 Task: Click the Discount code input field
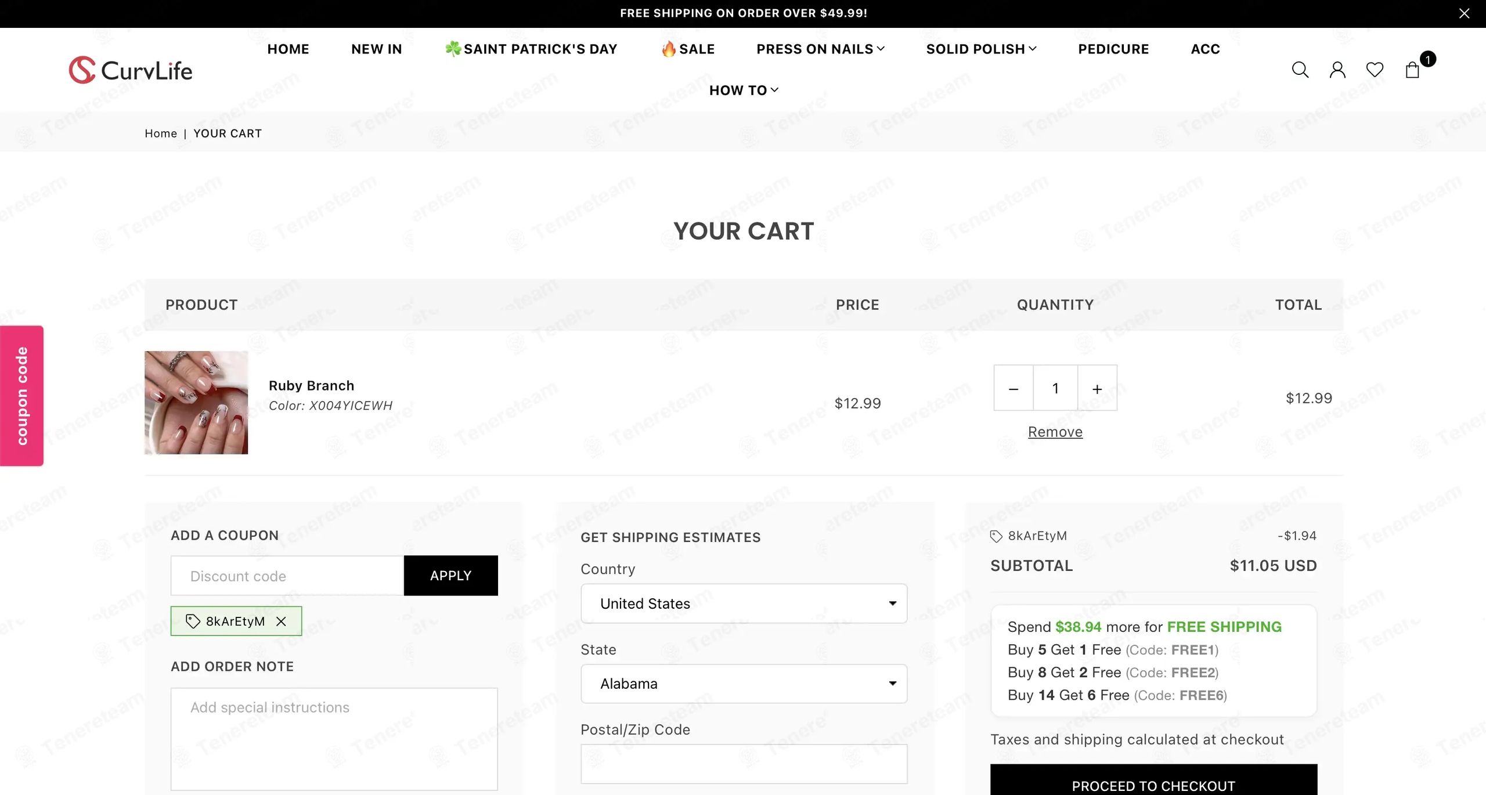[x=287, y=576]
